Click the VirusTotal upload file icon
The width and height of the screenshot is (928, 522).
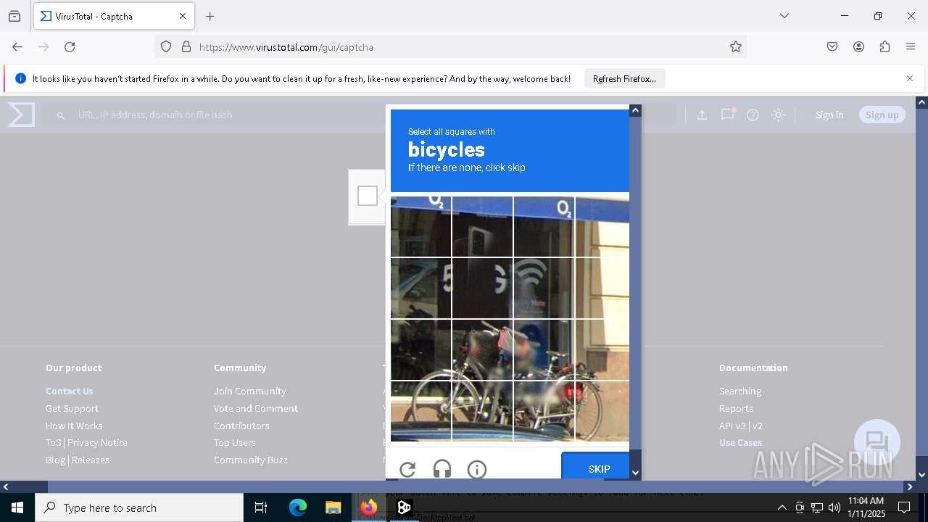point(702,115)
